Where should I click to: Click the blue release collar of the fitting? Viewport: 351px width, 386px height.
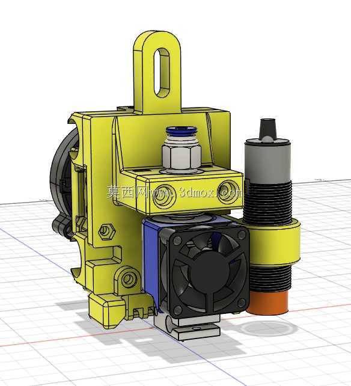point(182,130)
